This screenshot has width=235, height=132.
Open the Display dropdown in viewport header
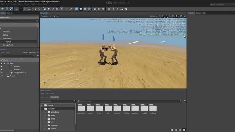coord(153,16)
